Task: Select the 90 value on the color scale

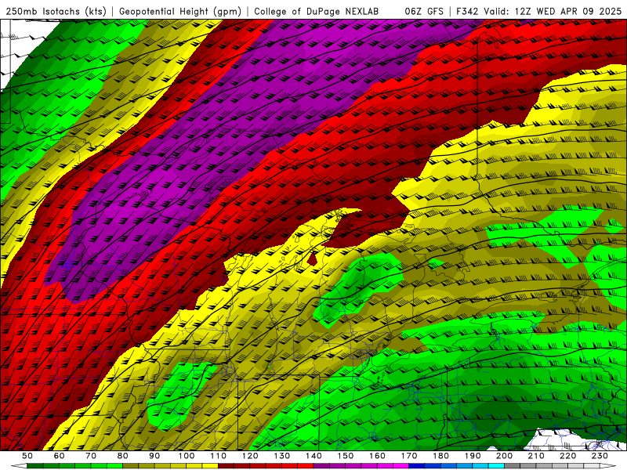Action: coord(154,456)
